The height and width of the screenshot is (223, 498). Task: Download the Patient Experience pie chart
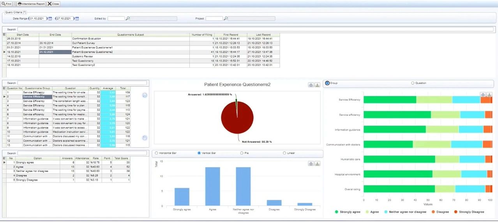pos(317,85)
